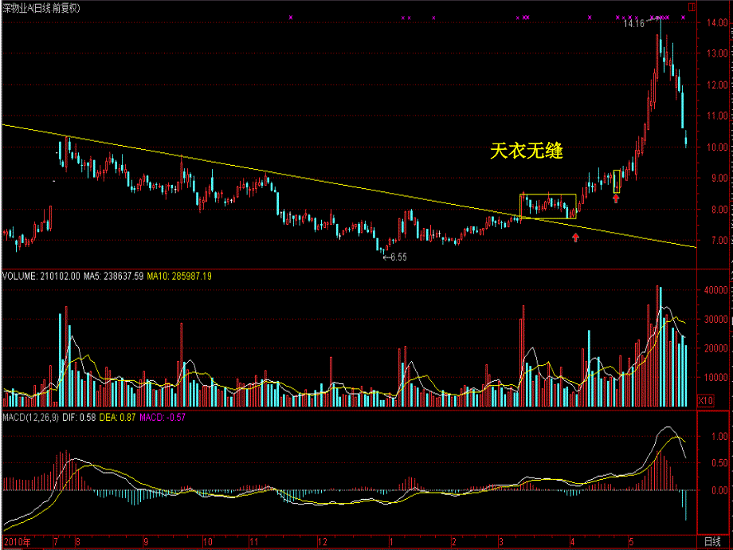
Task: Click the leftmost magenta info marker
Action: pos(291,18)
